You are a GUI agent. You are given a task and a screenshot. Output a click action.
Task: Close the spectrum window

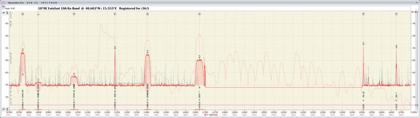coord(417,3)
